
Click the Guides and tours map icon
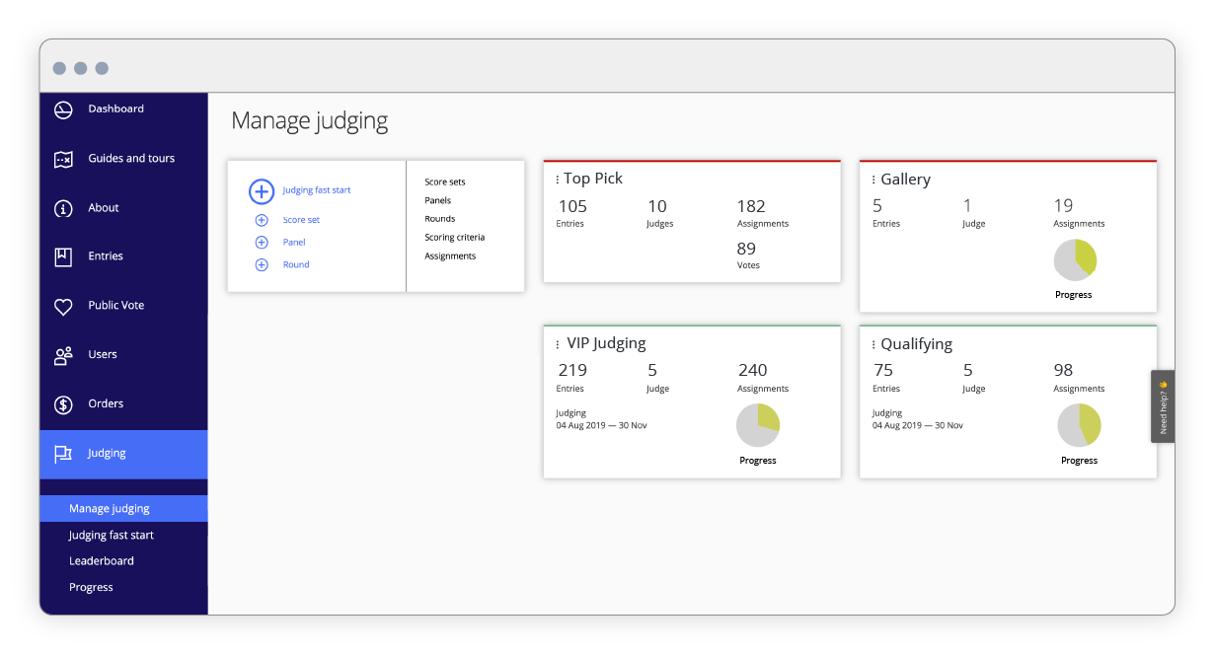point(63,159)
